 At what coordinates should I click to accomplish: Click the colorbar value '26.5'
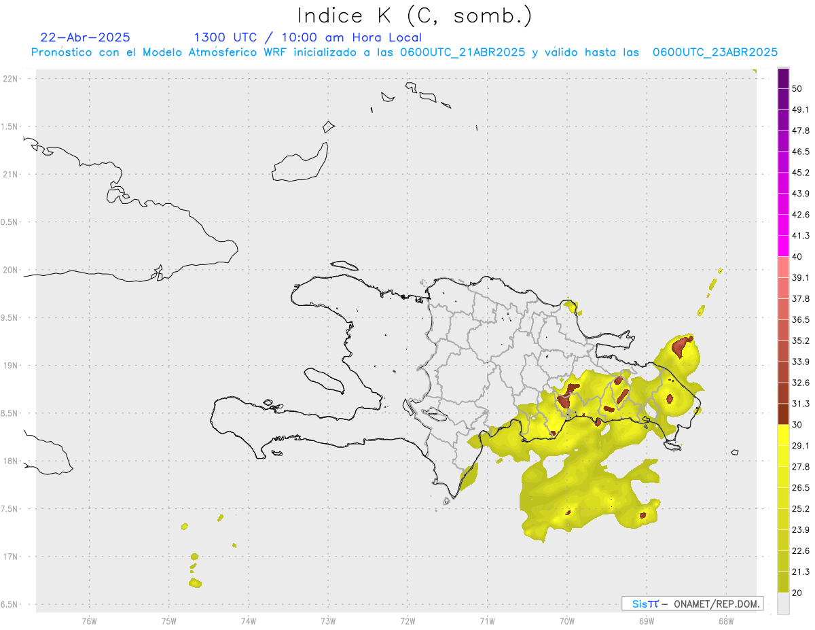pos(801,488)
